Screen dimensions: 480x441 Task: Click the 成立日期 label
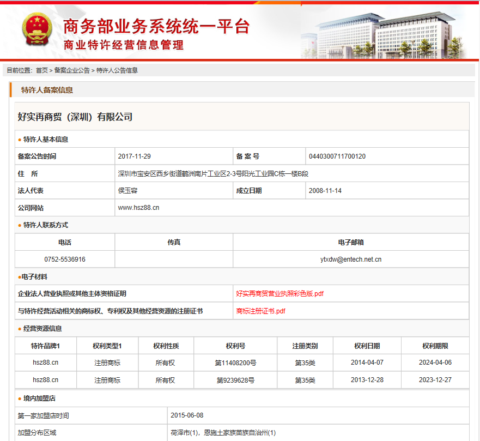click(x=249, y=191)
